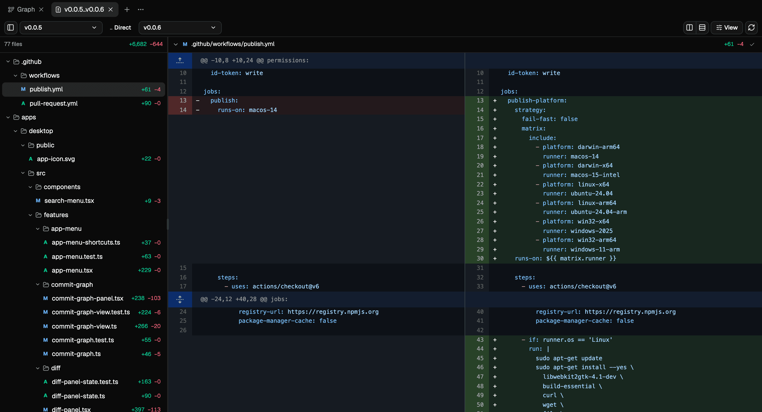Click the apps folder icon
The width and height of the screenshot is (762, 412).
pos(17,117)
